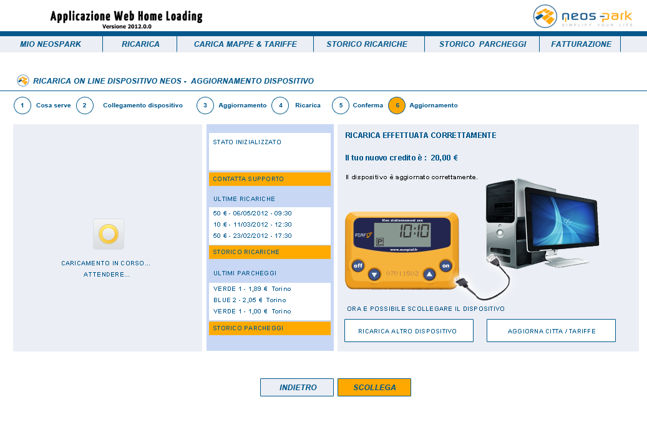Select recharge entry 50 € - 06/05/2012 - 09:30
The width and height of the screenshot is (647, 427).
[x=252, y=213]
